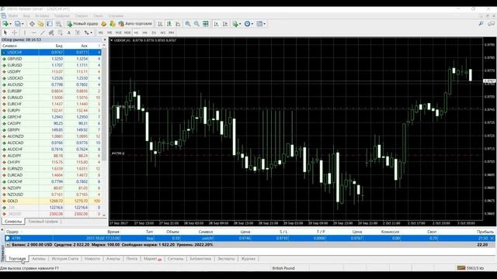The height and width of the screenshot is (279, 497).
Task: Select EURUSD symbol row
Action: tap(51, 65)
